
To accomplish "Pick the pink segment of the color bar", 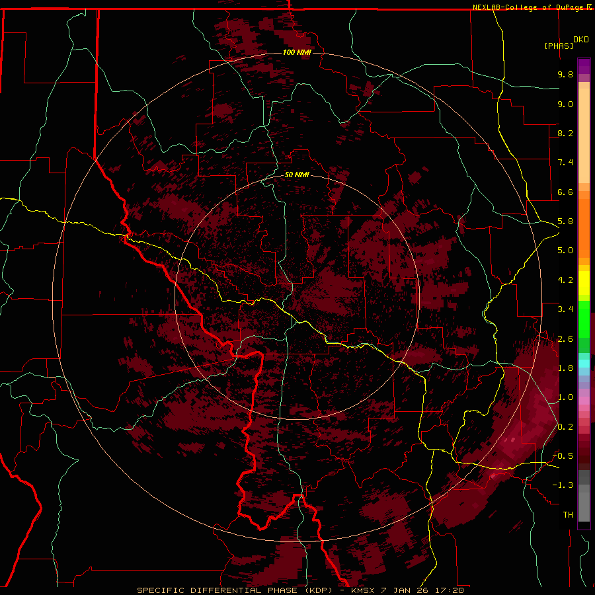I will click(584, 401).
